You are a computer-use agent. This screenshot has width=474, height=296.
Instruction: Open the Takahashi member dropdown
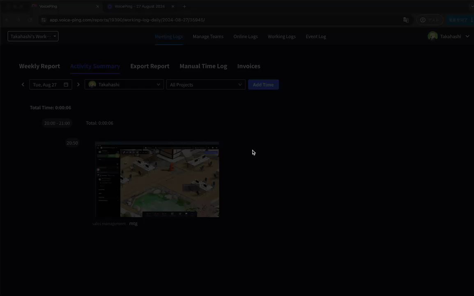[x=124, y=84]
